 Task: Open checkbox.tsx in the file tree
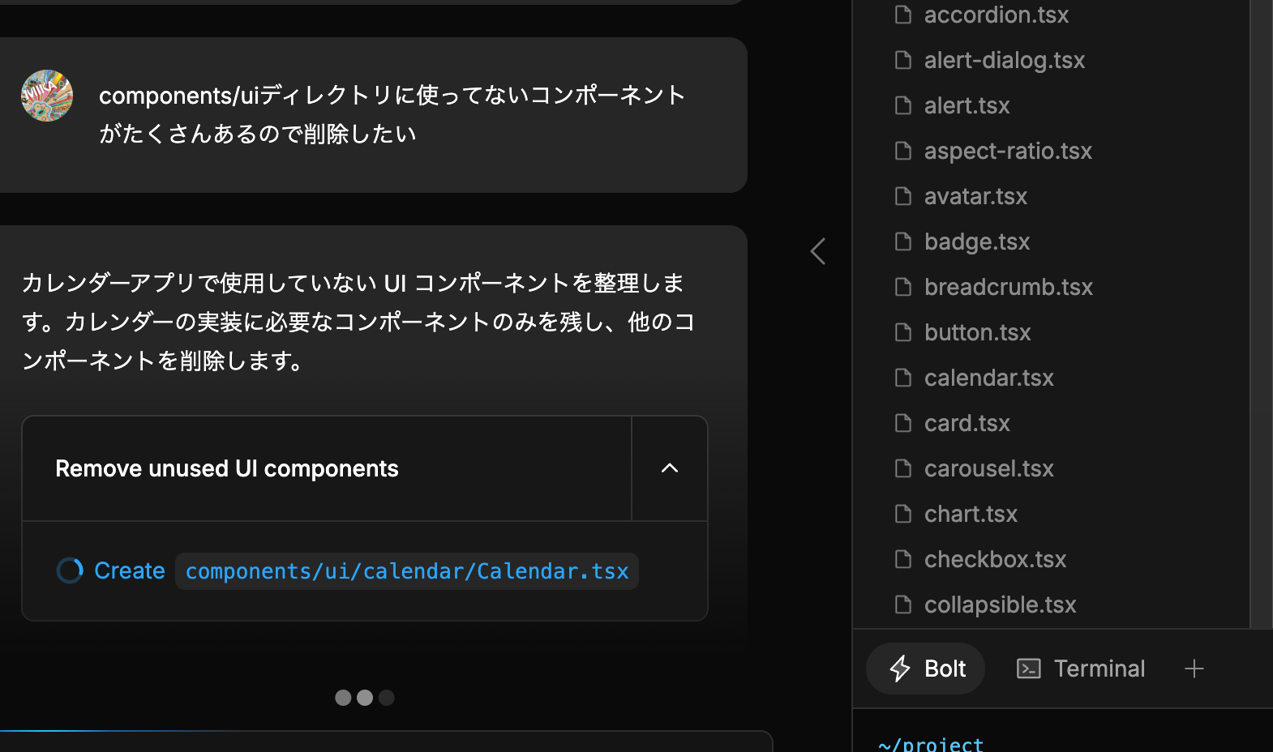995,559
